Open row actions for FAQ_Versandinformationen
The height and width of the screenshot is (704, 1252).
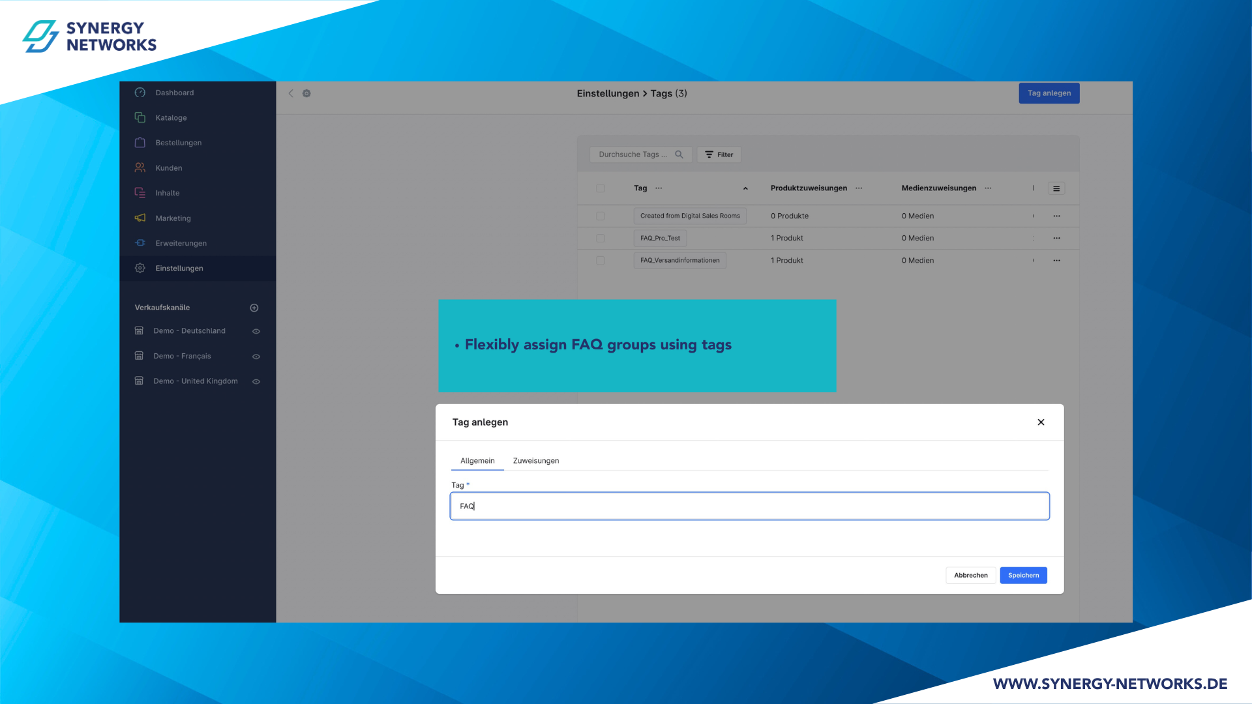coord(1056,260)
